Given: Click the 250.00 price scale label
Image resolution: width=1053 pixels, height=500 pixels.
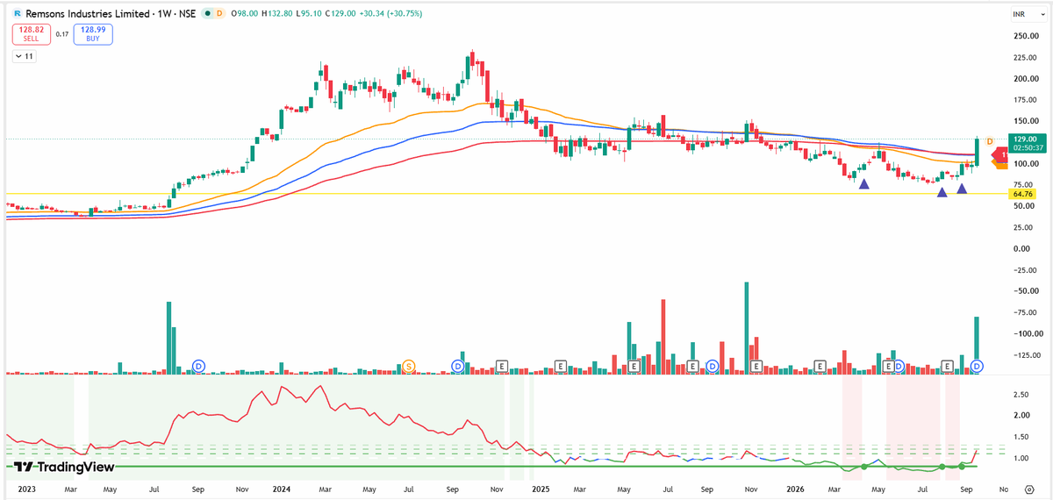Looking at the screenshot, I should [1027, 36].
